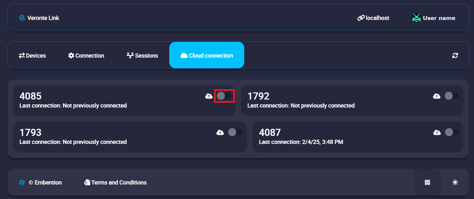
Task: Click the cloud upload icon for device 1792
Action: coord(437,96)
